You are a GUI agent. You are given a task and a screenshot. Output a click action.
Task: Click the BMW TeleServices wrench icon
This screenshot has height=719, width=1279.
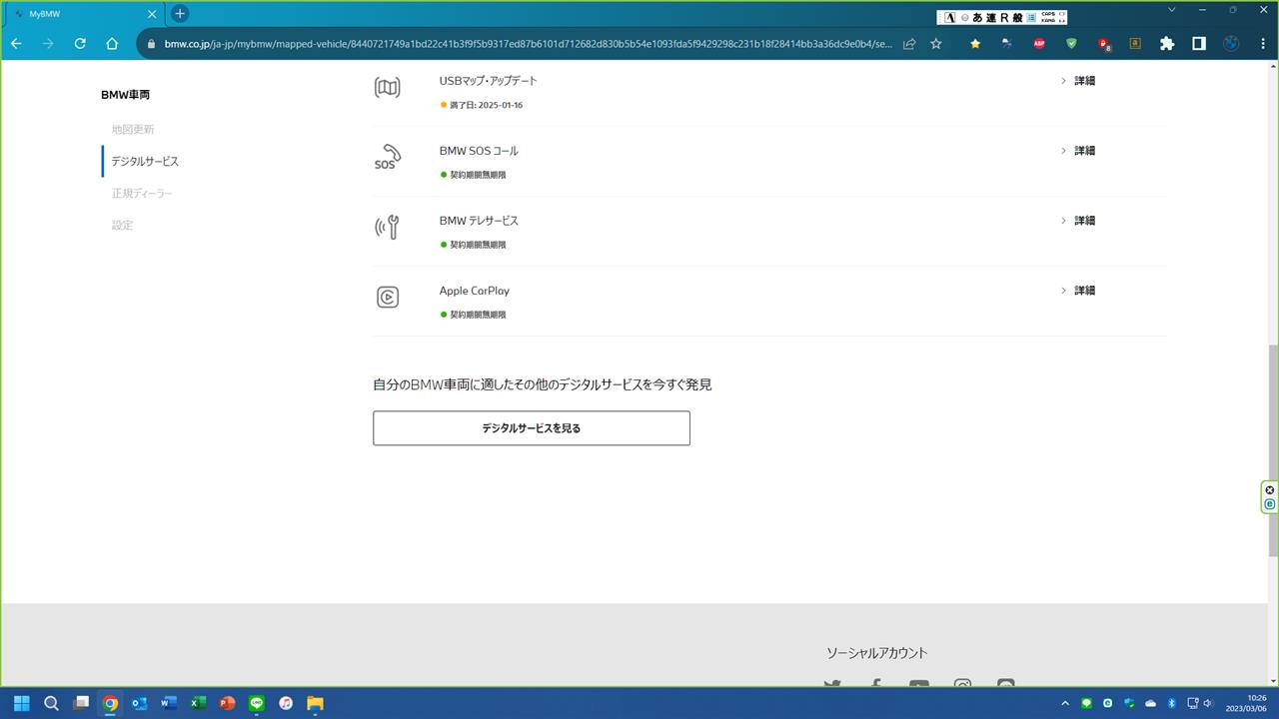coord(387,228)
